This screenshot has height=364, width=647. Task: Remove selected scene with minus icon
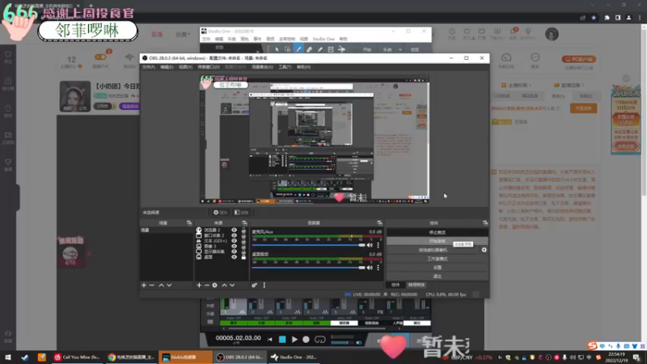pos(152,286)
